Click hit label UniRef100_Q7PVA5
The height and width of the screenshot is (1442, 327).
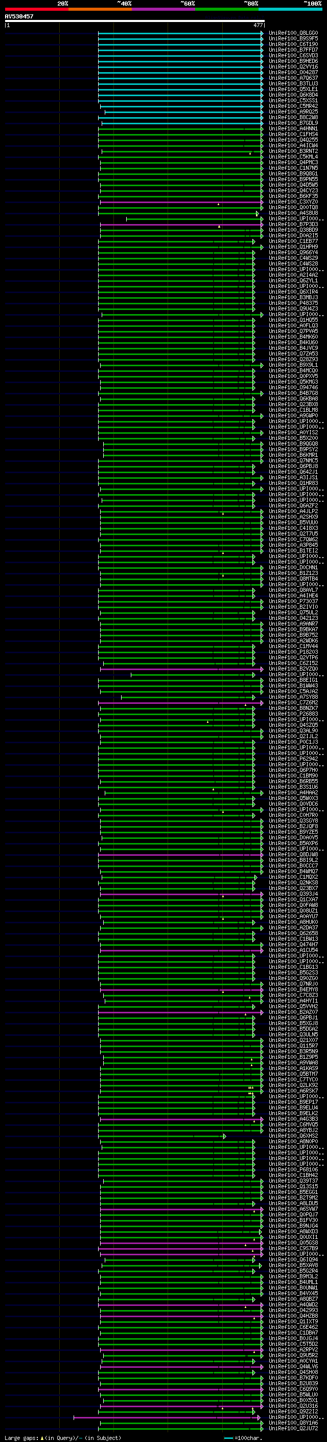[293, 331]
